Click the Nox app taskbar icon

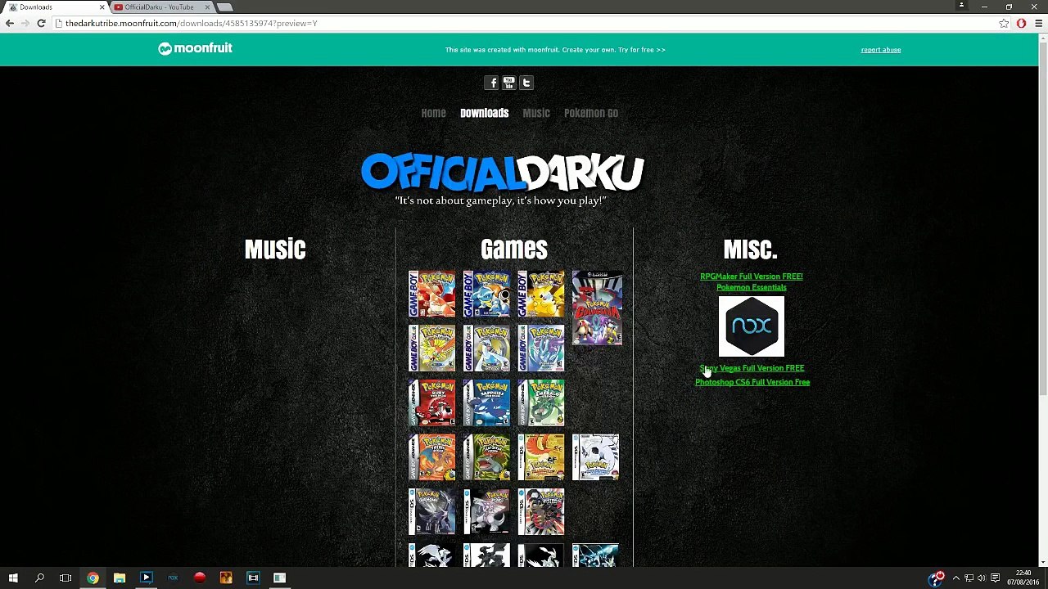[x=173, y=578]
